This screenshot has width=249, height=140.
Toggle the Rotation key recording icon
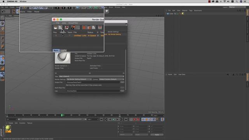(x=150, y=119)
